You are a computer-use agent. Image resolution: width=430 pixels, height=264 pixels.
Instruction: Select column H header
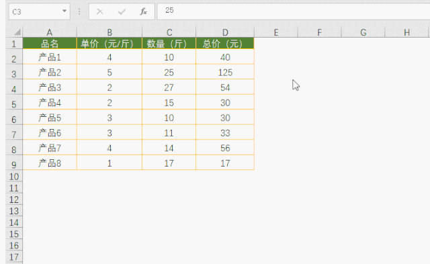click(x=406, y=32)
